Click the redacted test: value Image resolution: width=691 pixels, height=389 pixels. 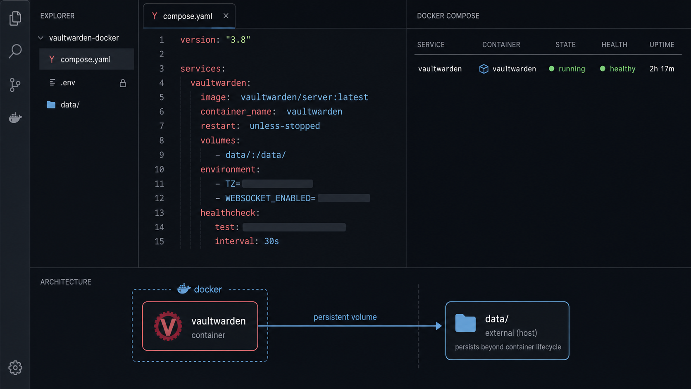[x=294, y=227]
